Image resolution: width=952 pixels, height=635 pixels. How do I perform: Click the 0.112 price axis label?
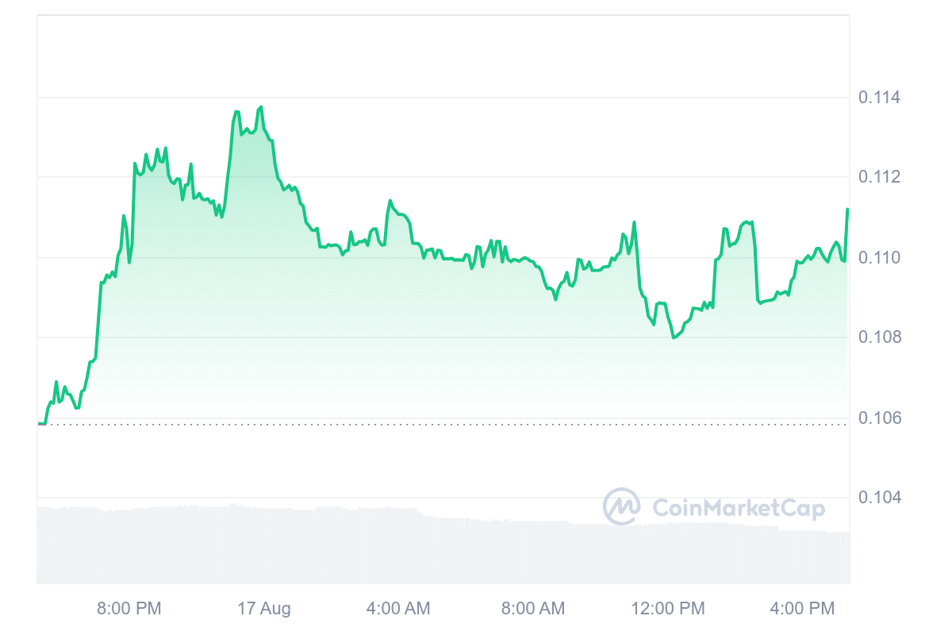[879, 177]
